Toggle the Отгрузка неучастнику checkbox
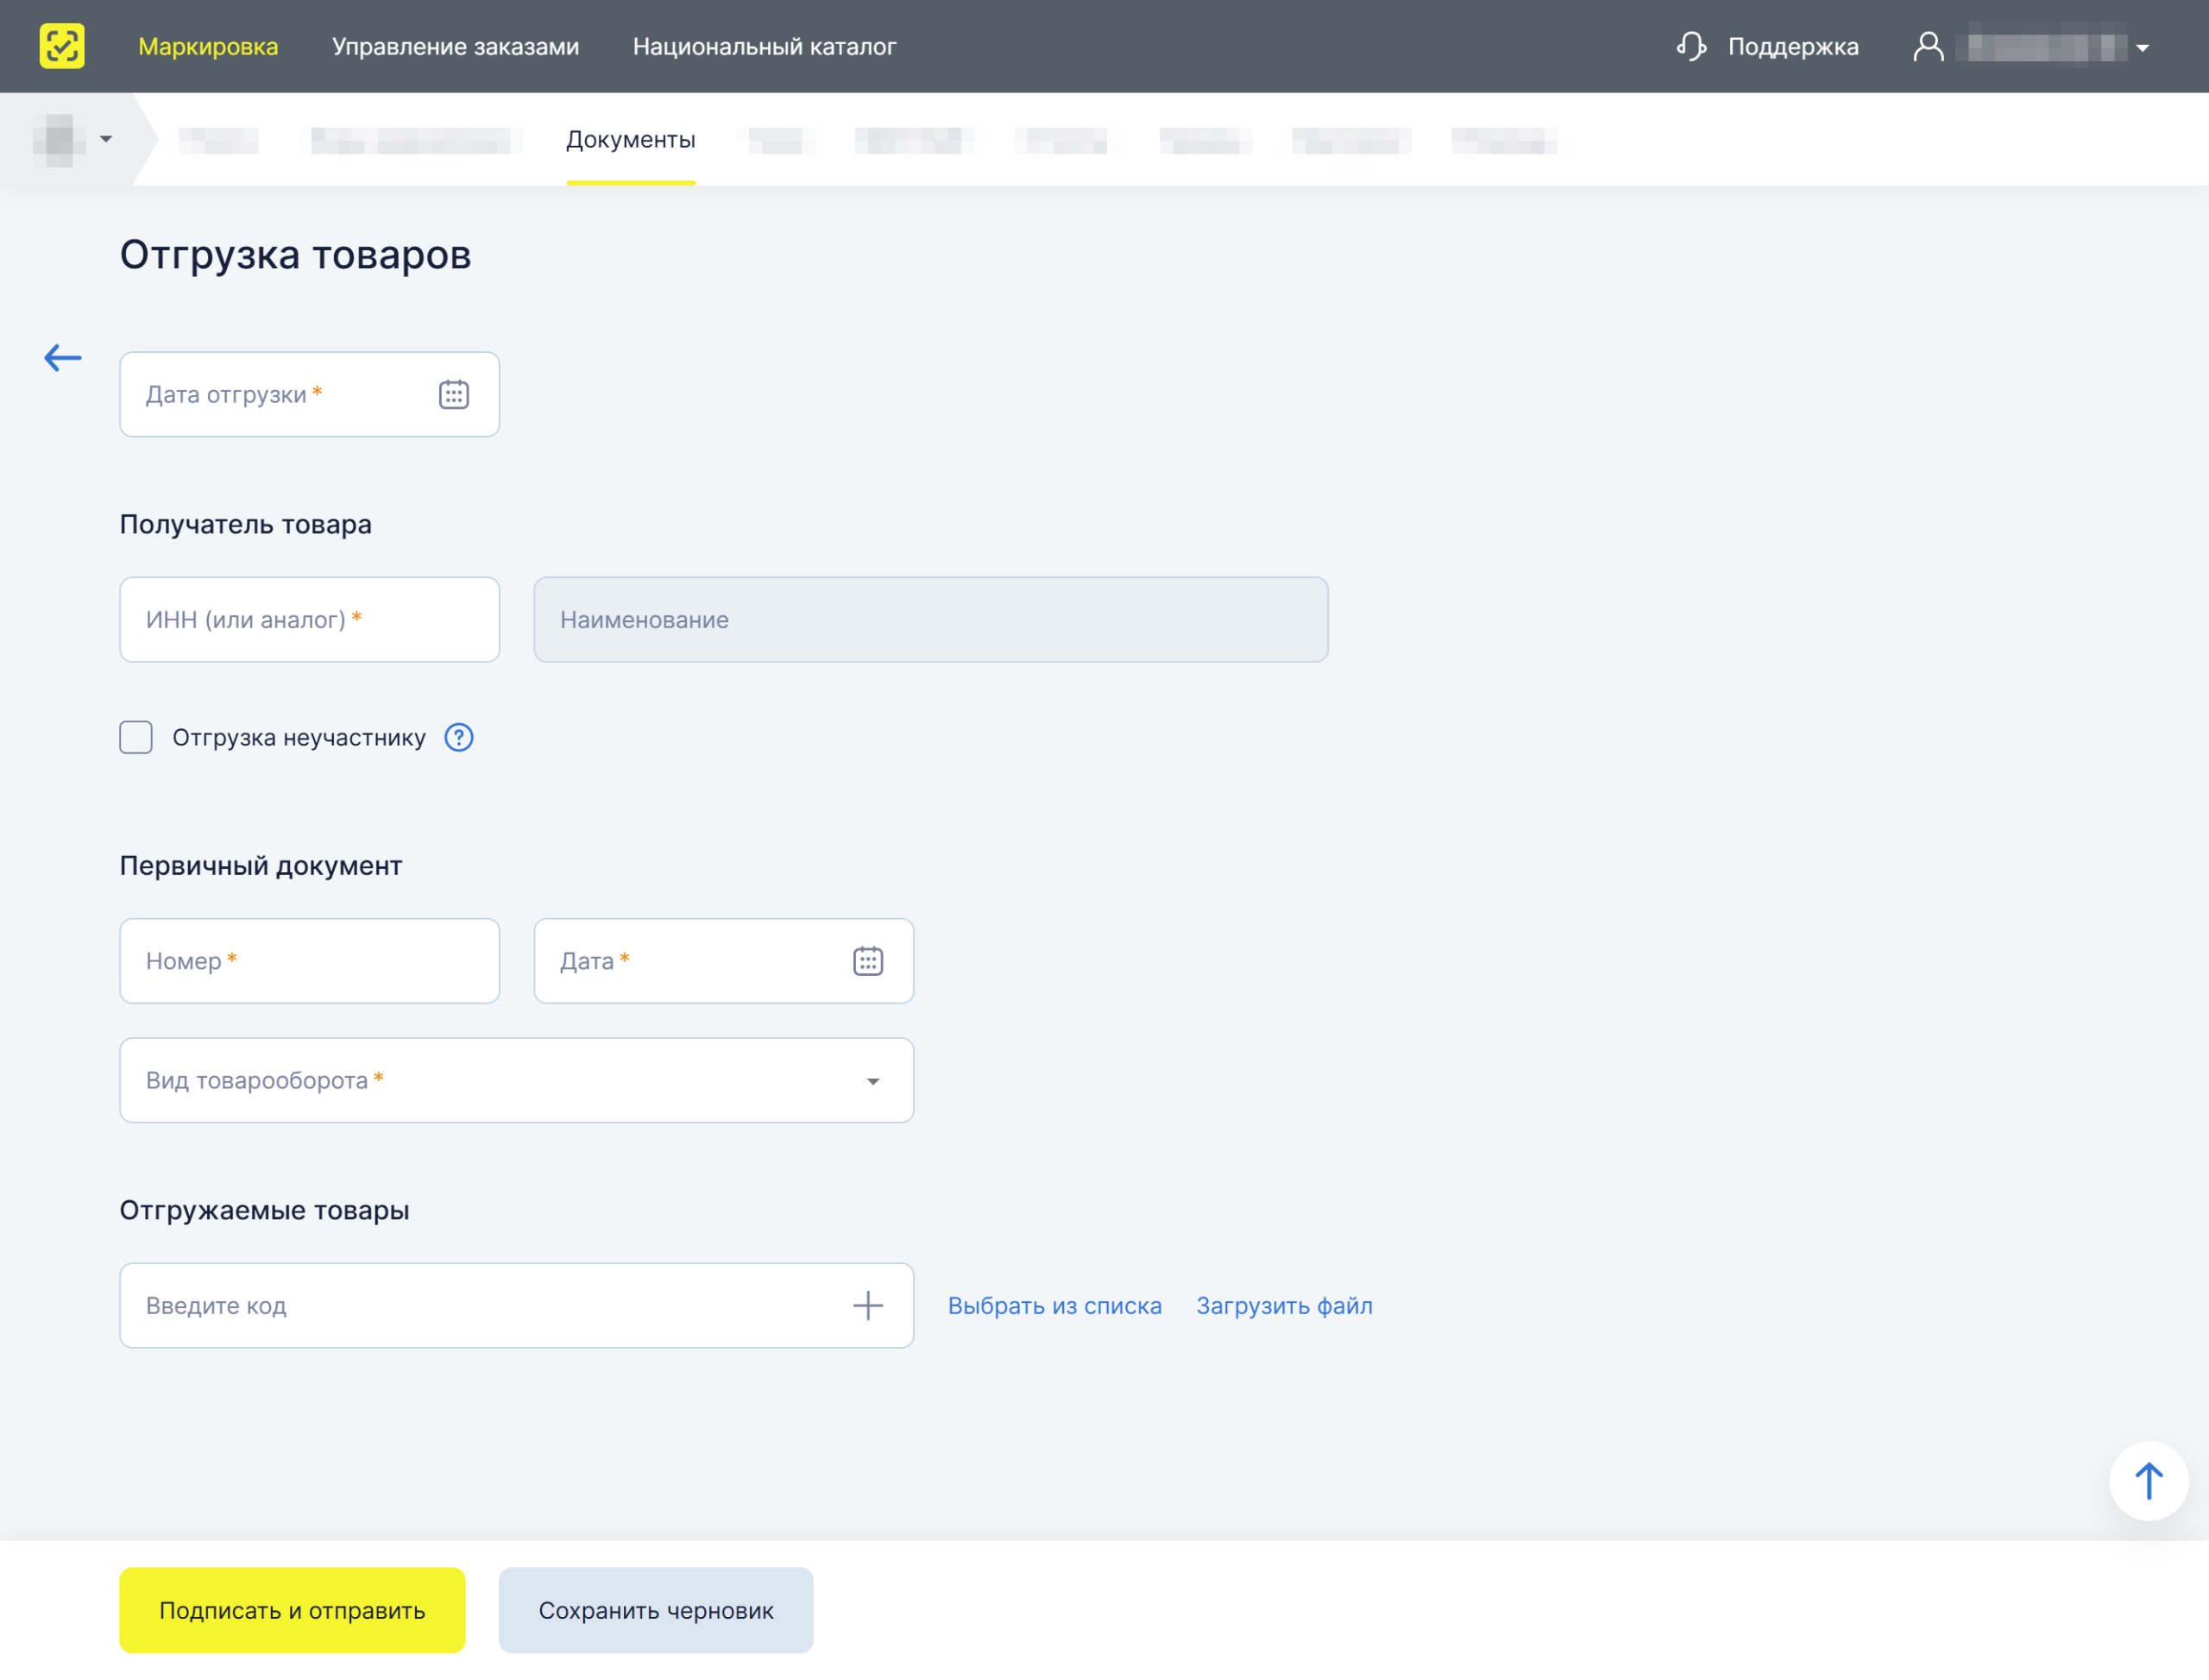 [x=136, y=738]
